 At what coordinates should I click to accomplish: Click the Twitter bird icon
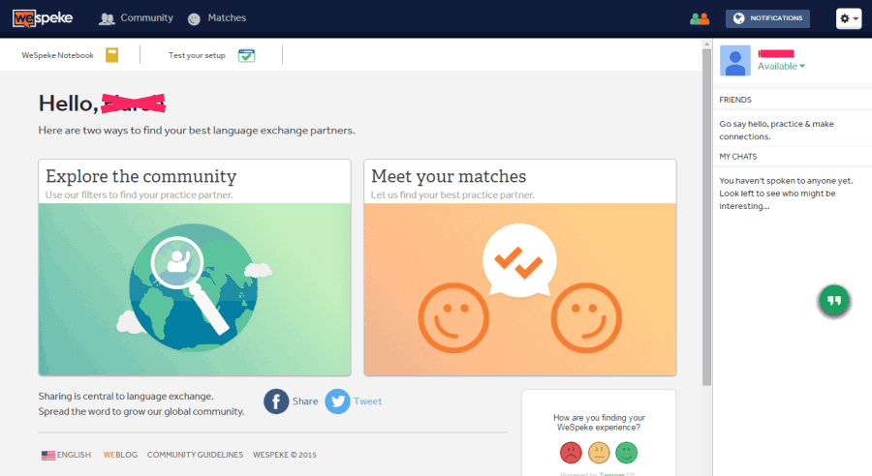[337, 401]
